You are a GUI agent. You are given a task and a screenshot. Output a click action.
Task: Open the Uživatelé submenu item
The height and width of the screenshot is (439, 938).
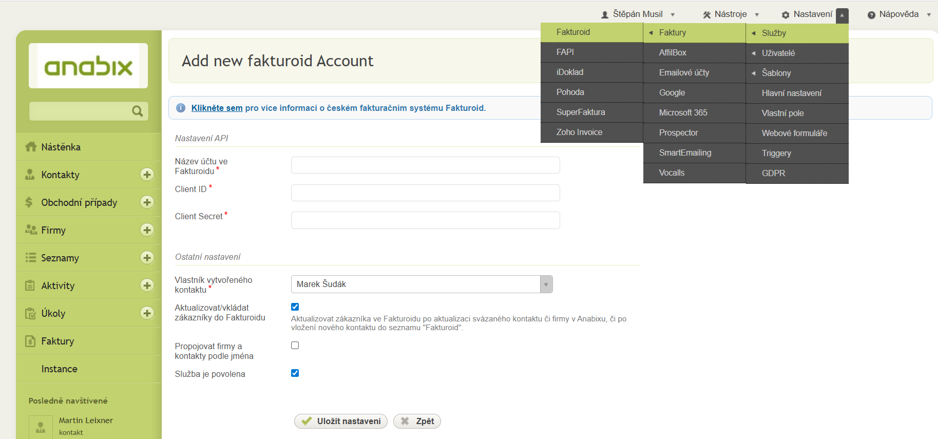[x=797, y=53]
